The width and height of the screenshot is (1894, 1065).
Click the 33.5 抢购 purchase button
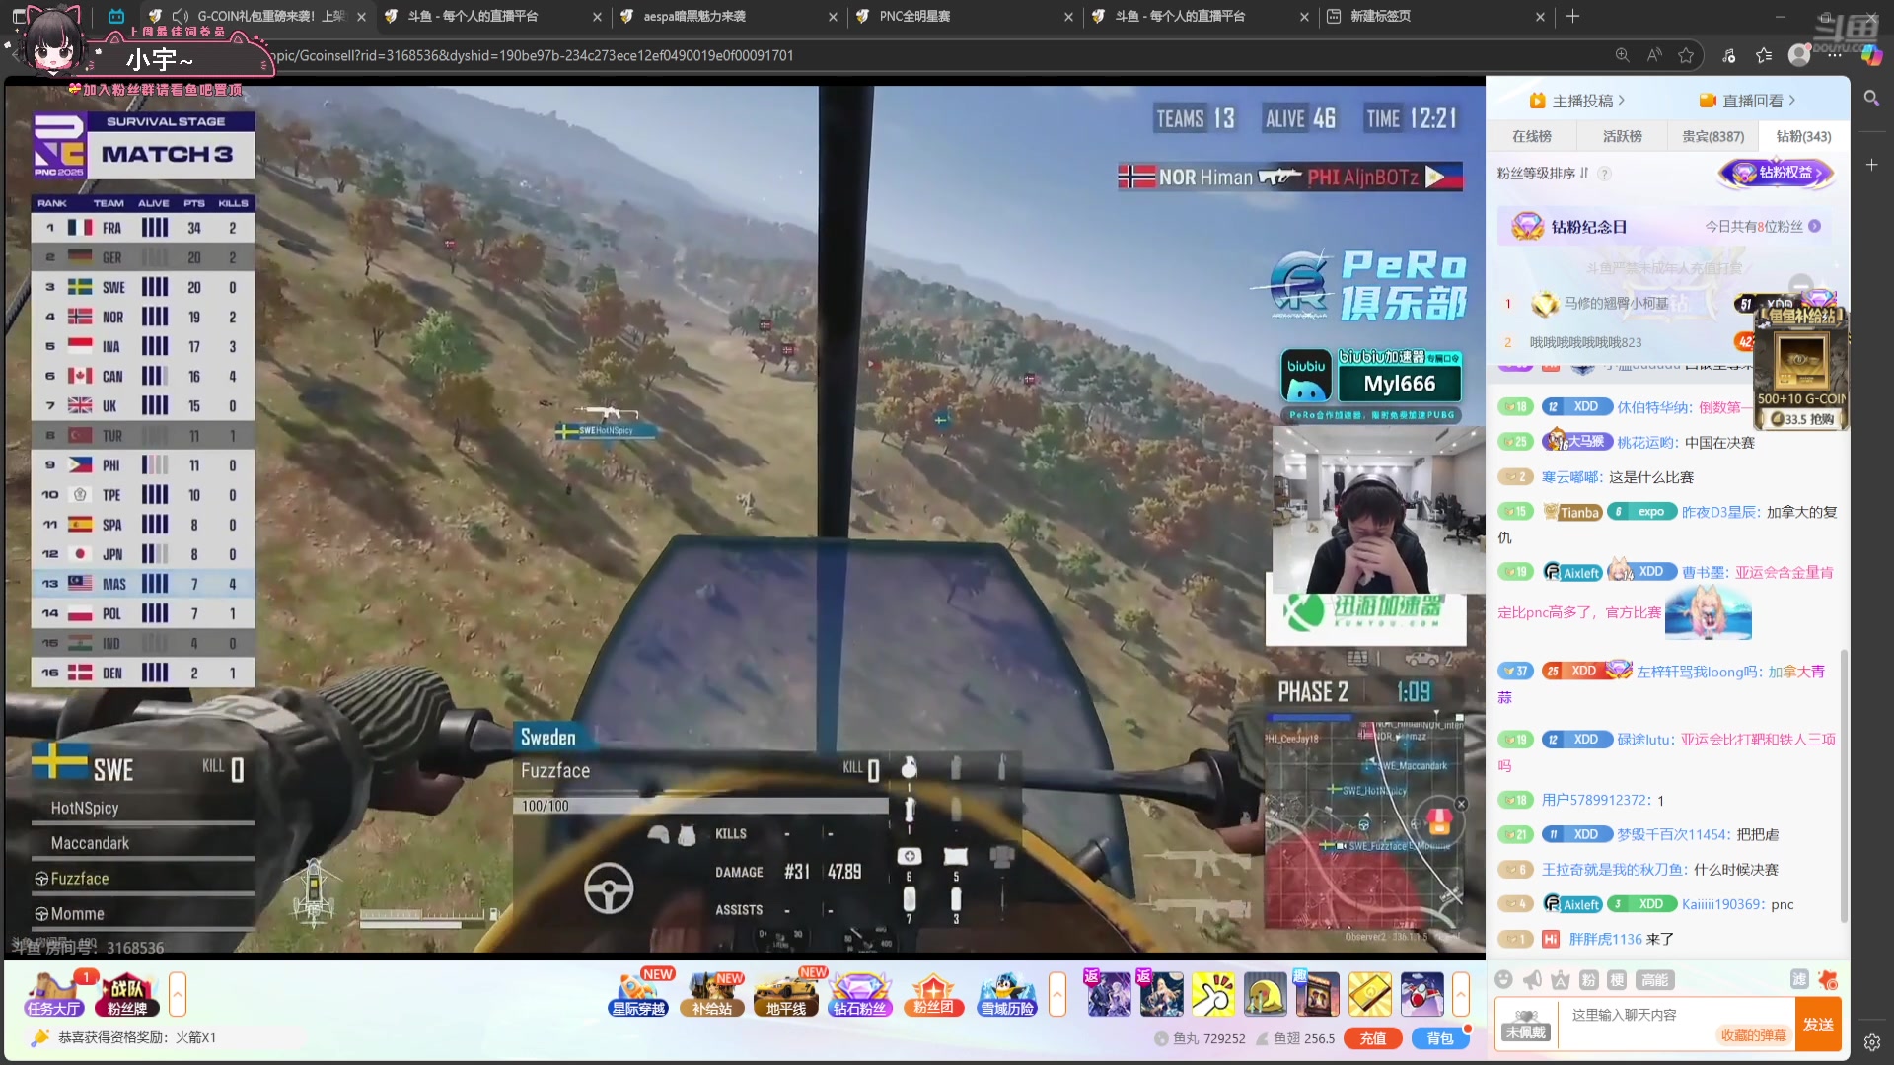point(1802,419)
